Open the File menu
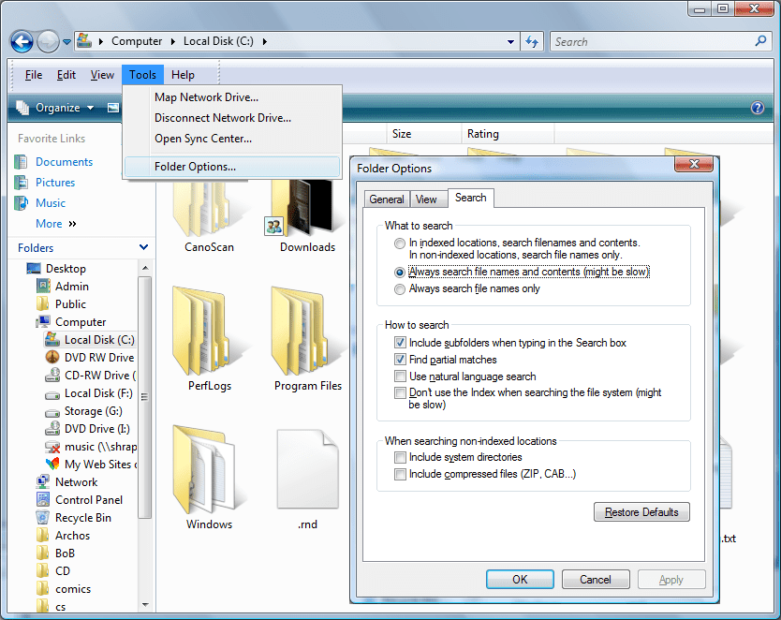This screenshot has height=620, width=781. 34,75
